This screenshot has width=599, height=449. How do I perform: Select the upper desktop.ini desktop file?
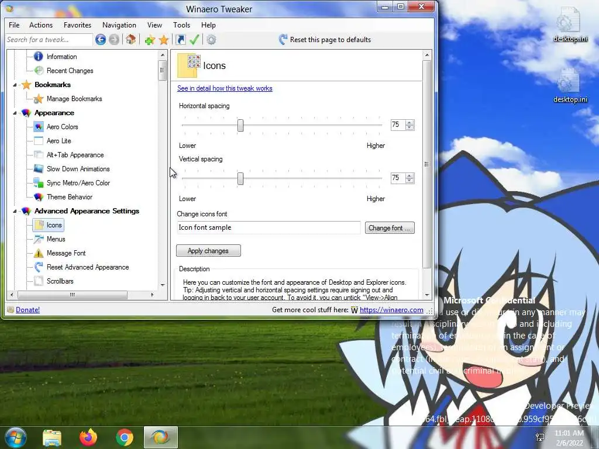click(x=570, y=25)
